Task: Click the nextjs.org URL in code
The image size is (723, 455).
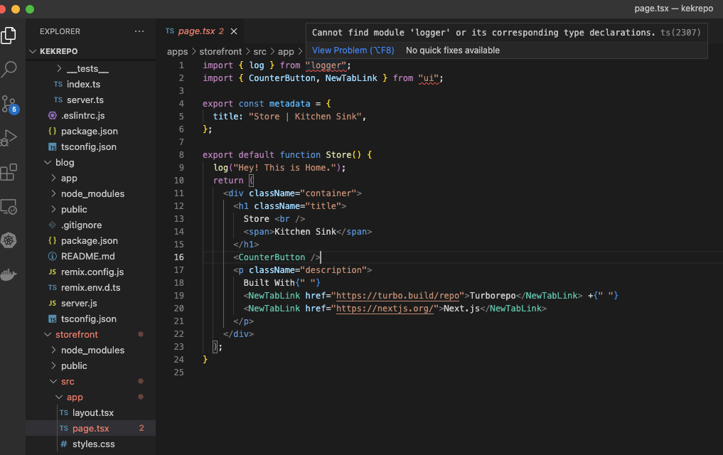Action: click(x=385, y=309)
